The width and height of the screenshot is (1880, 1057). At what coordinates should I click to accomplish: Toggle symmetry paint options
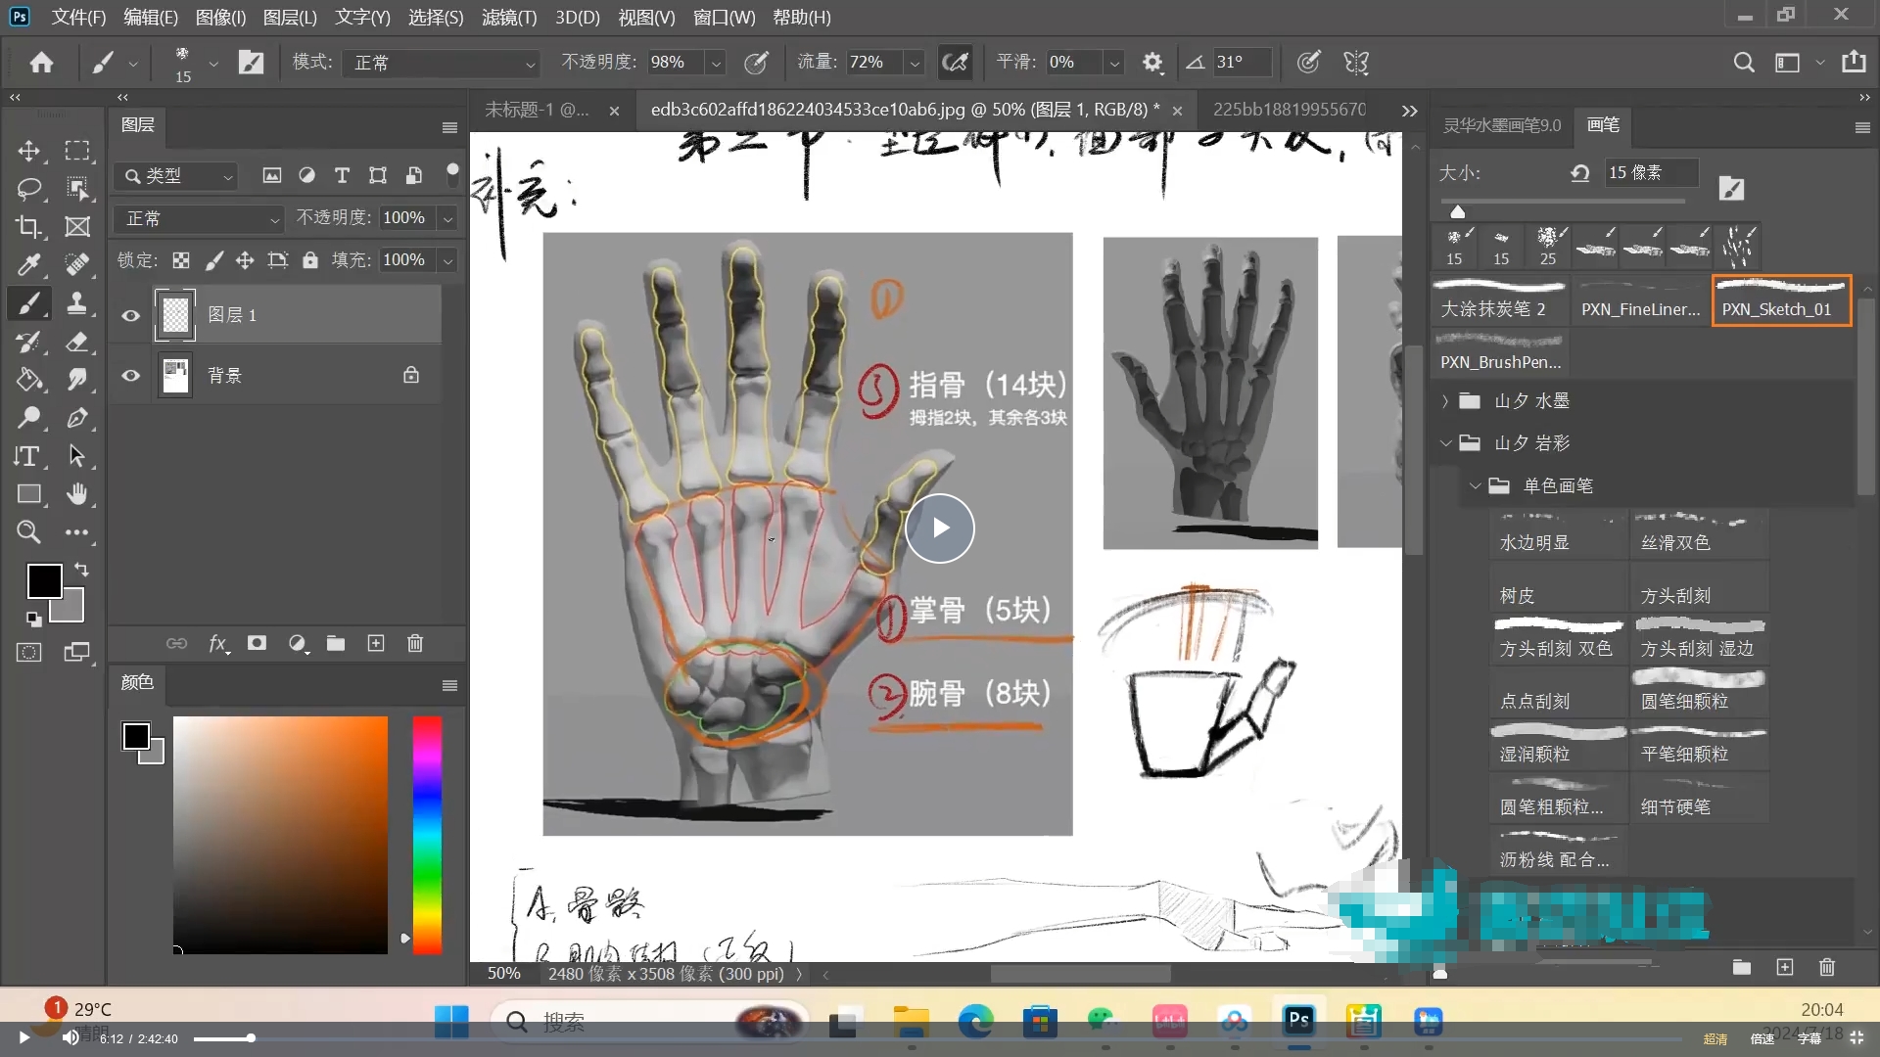tap(1356, 63)
